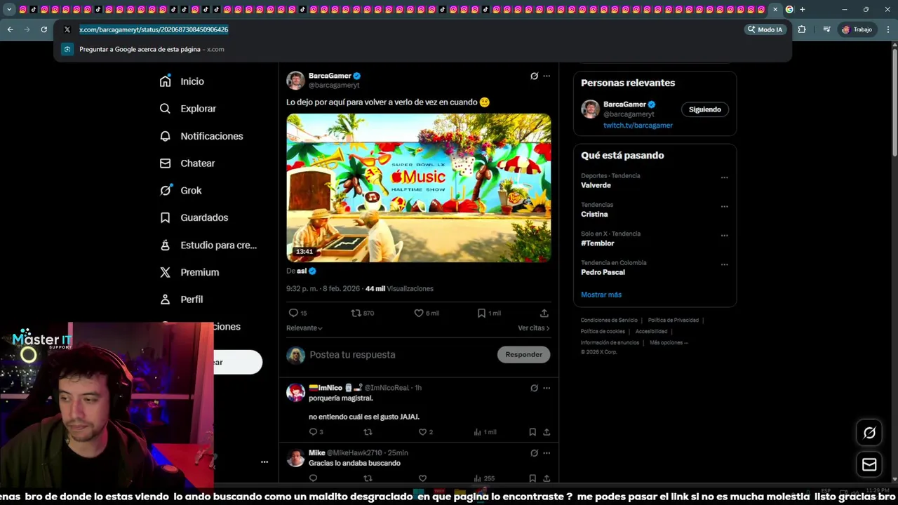Open the Relevante sort dropdown

[x=304, y=328]
